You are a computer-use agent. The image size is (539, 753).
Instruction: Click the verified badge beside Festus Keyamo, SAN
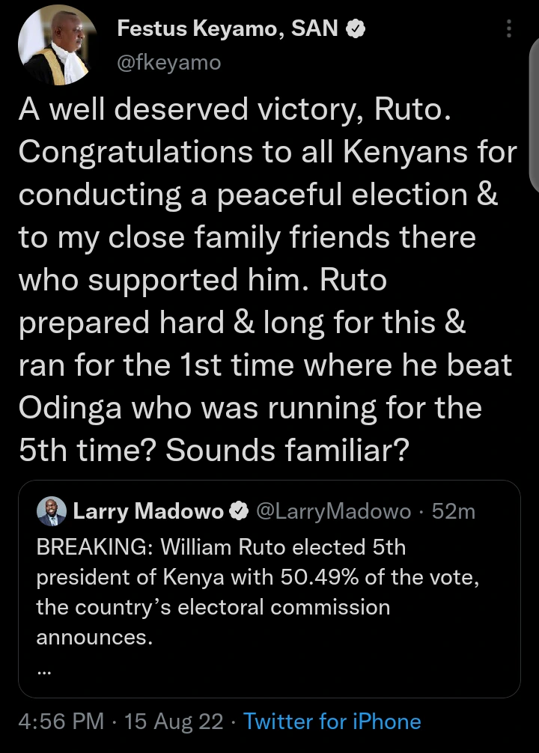[x=355, y=29]
